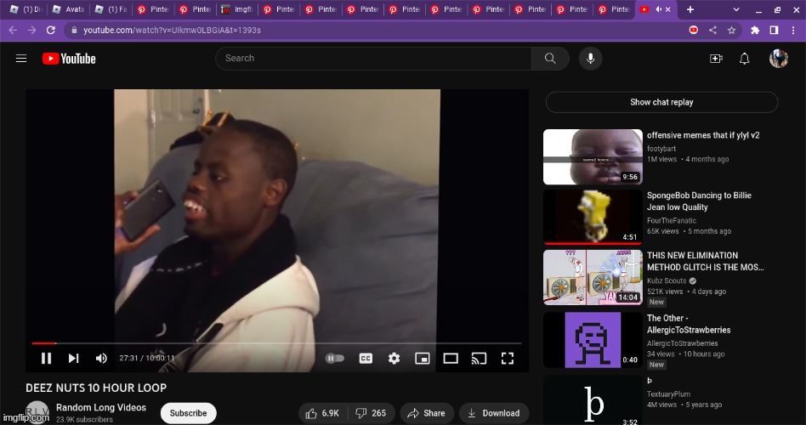Subscribe to Random Long Videos
The width and height of the screenshot is (806, 425).
point(188,413)
